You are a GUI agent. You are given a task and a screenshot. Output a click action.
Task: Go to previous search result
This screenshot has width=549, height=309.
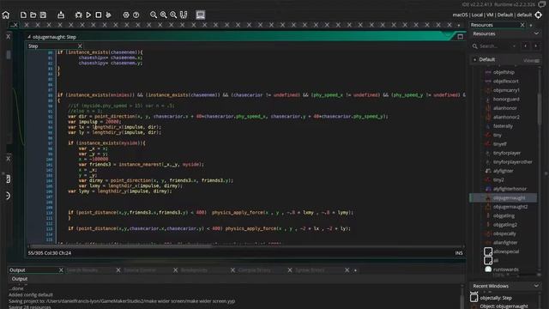point(526,45)
